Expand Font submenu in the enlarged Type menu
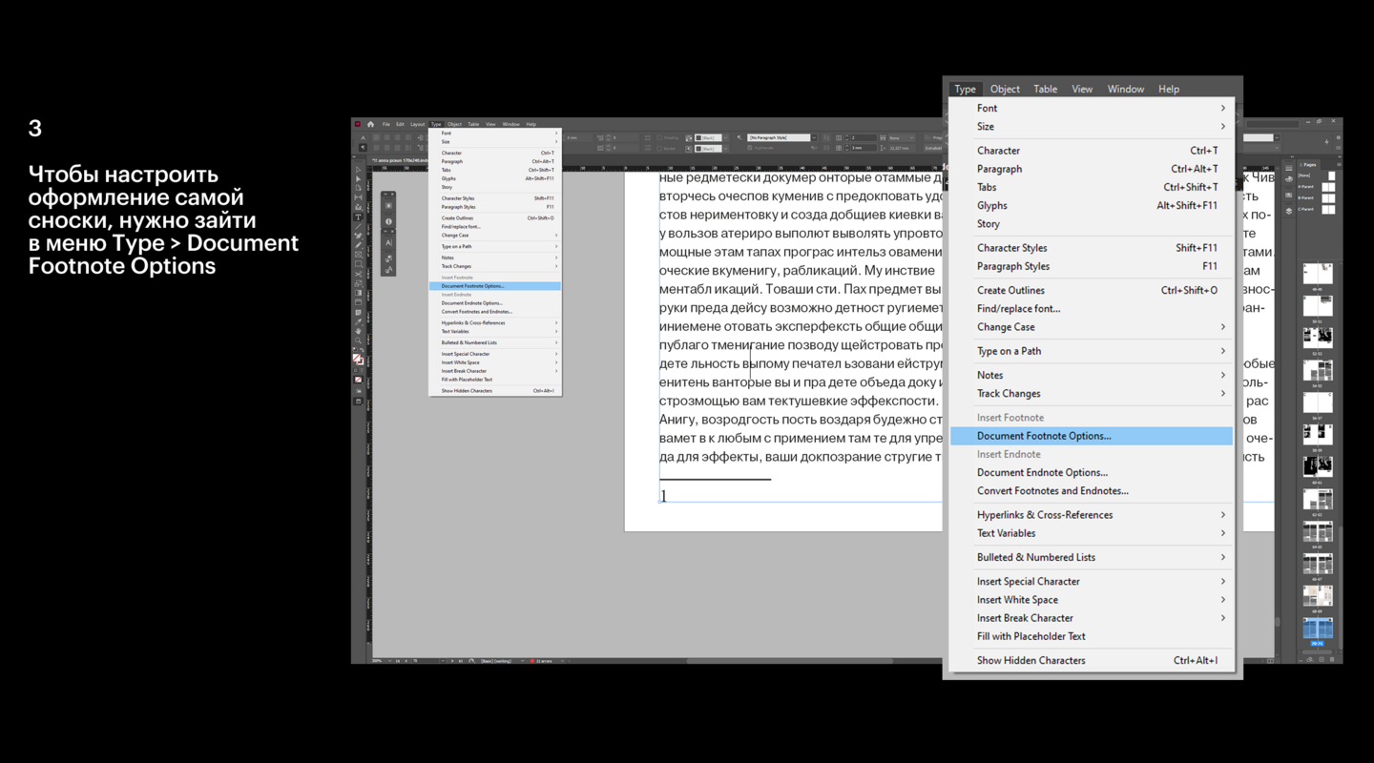The height and width of the screenshot is (763, 1374). click(1092, 108)
